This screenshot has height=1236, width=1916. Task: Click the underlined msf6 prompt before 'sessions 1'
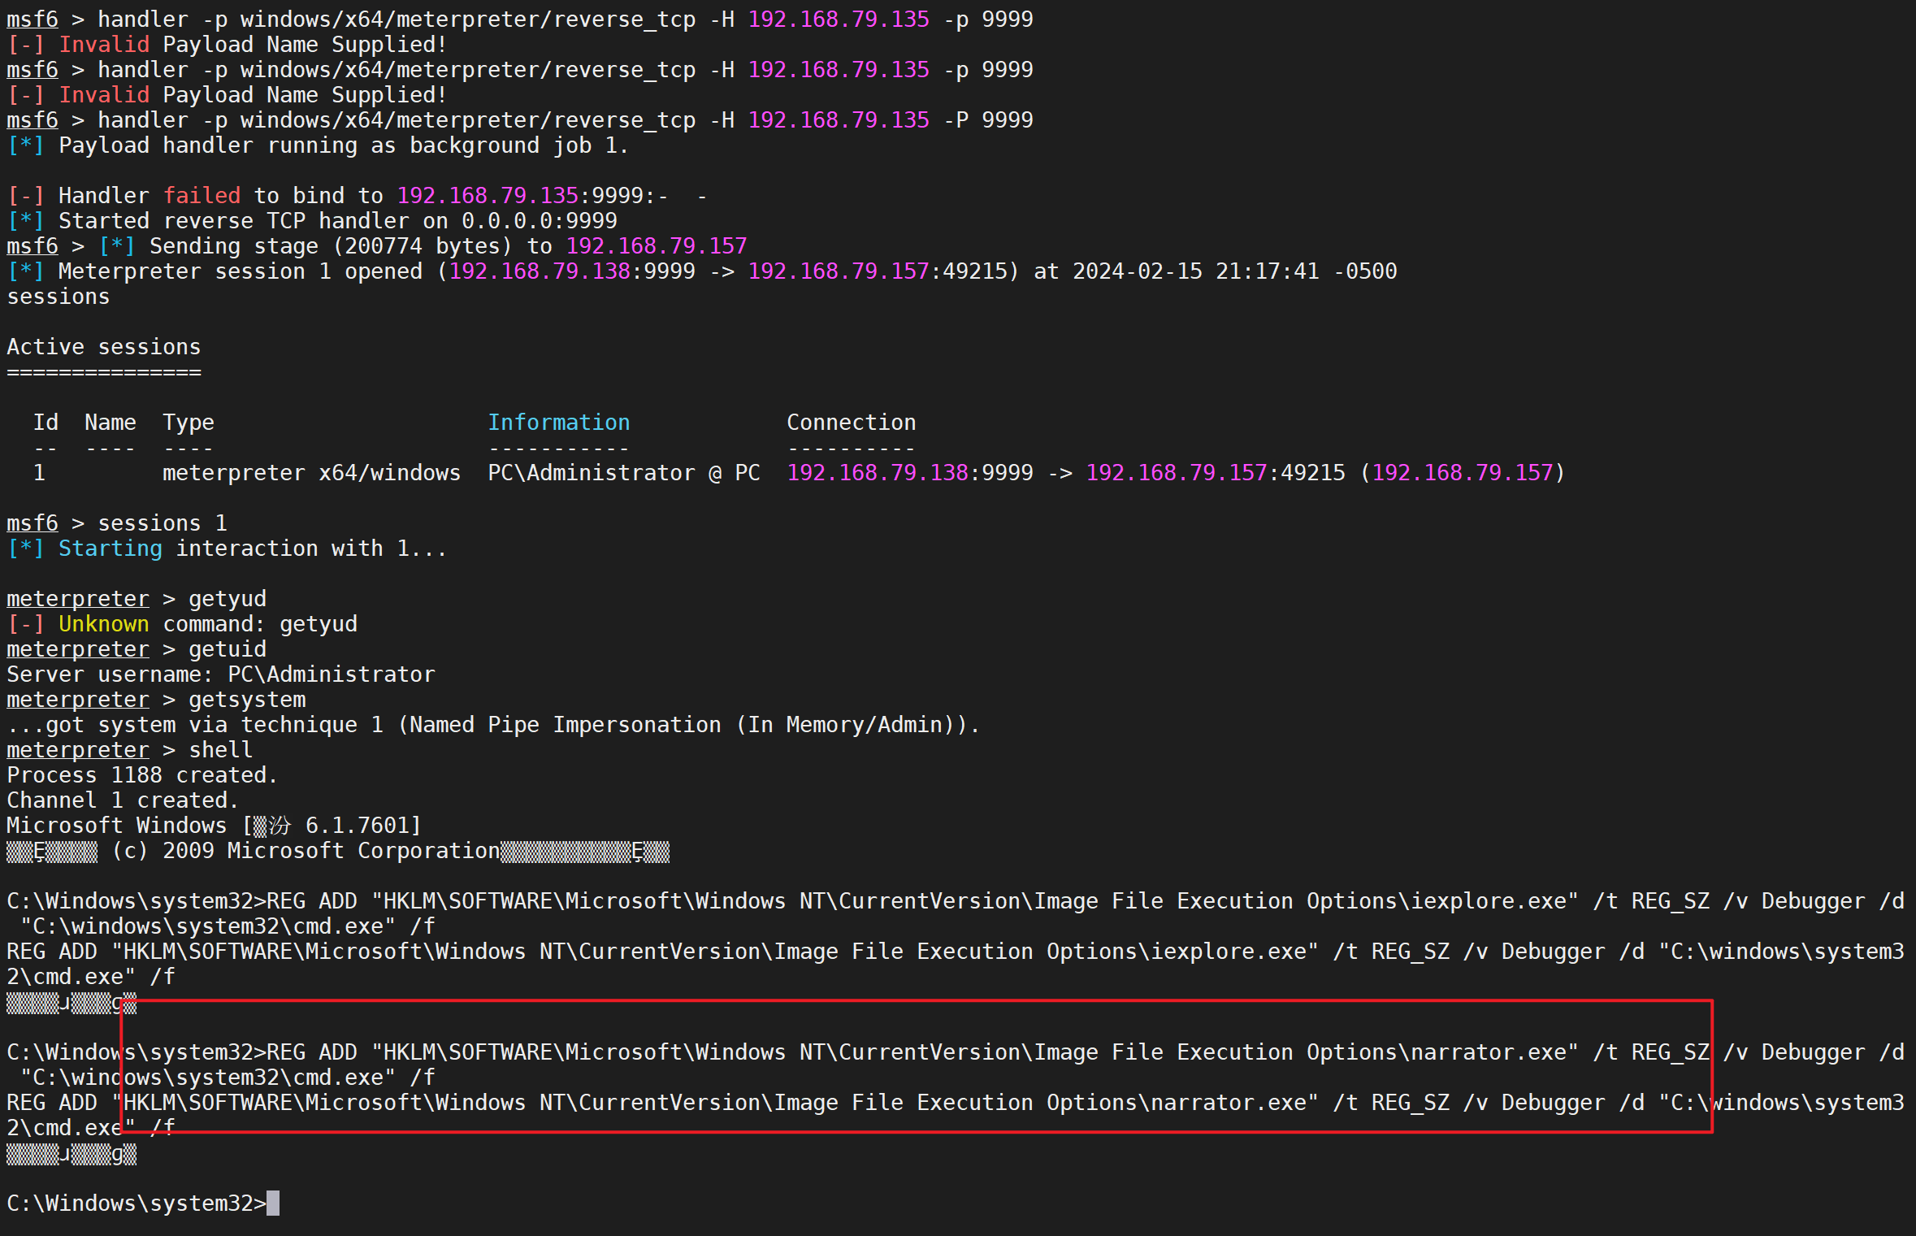[33, 523]
